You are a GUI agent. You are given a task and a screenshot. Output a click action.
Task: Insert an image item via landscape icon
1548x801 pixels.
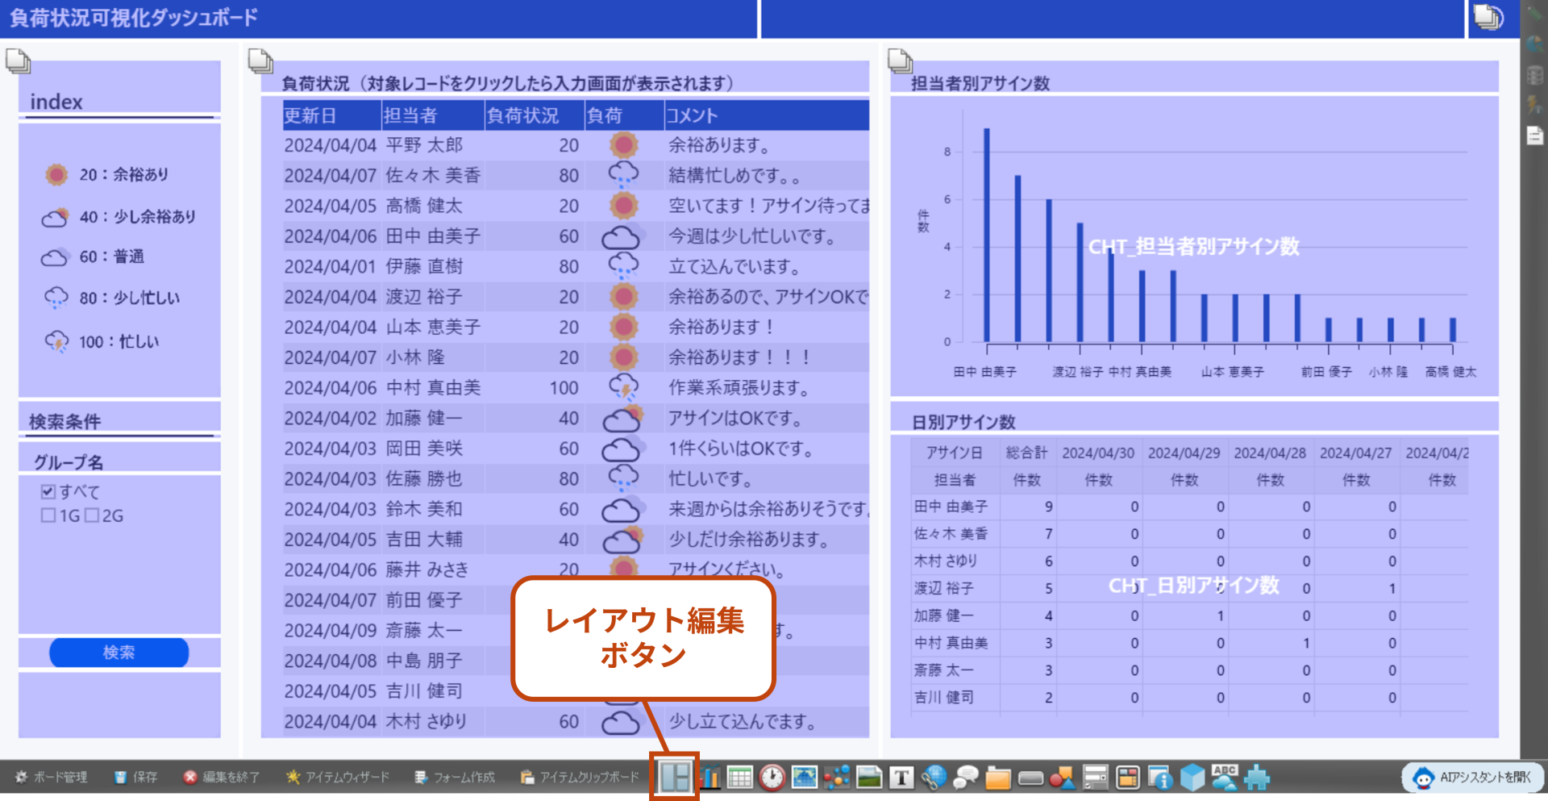coord(869,777)
